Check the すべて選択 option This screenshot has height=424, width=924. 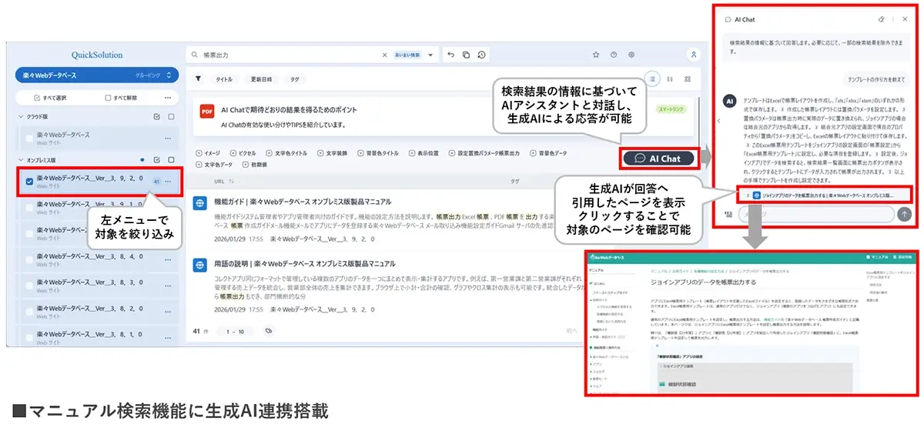[51, 98]
